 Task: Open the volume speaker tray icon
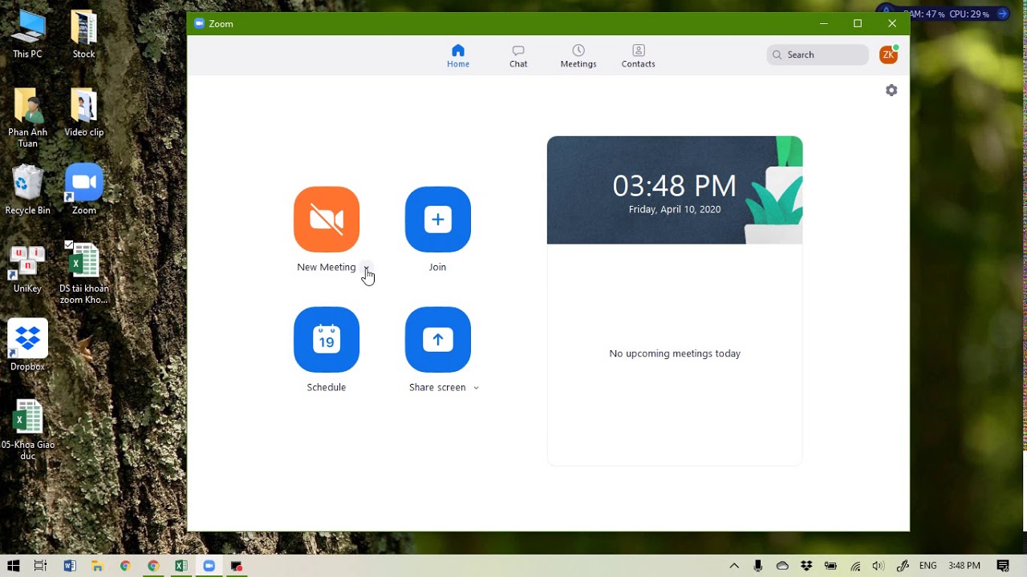pyautogui.click(x=879, y=566)
